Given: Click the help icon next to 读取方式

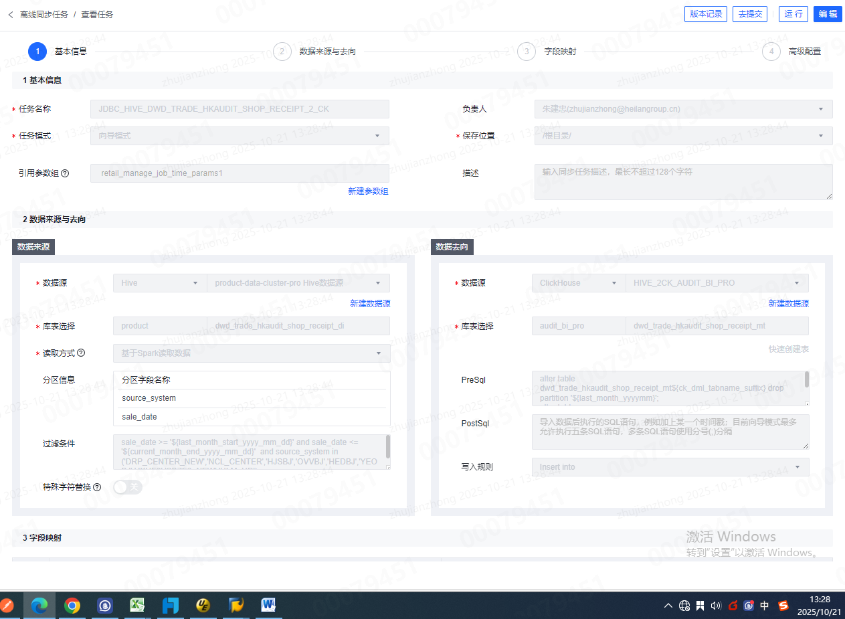Looking at the screenshot, I should [81, 353].
